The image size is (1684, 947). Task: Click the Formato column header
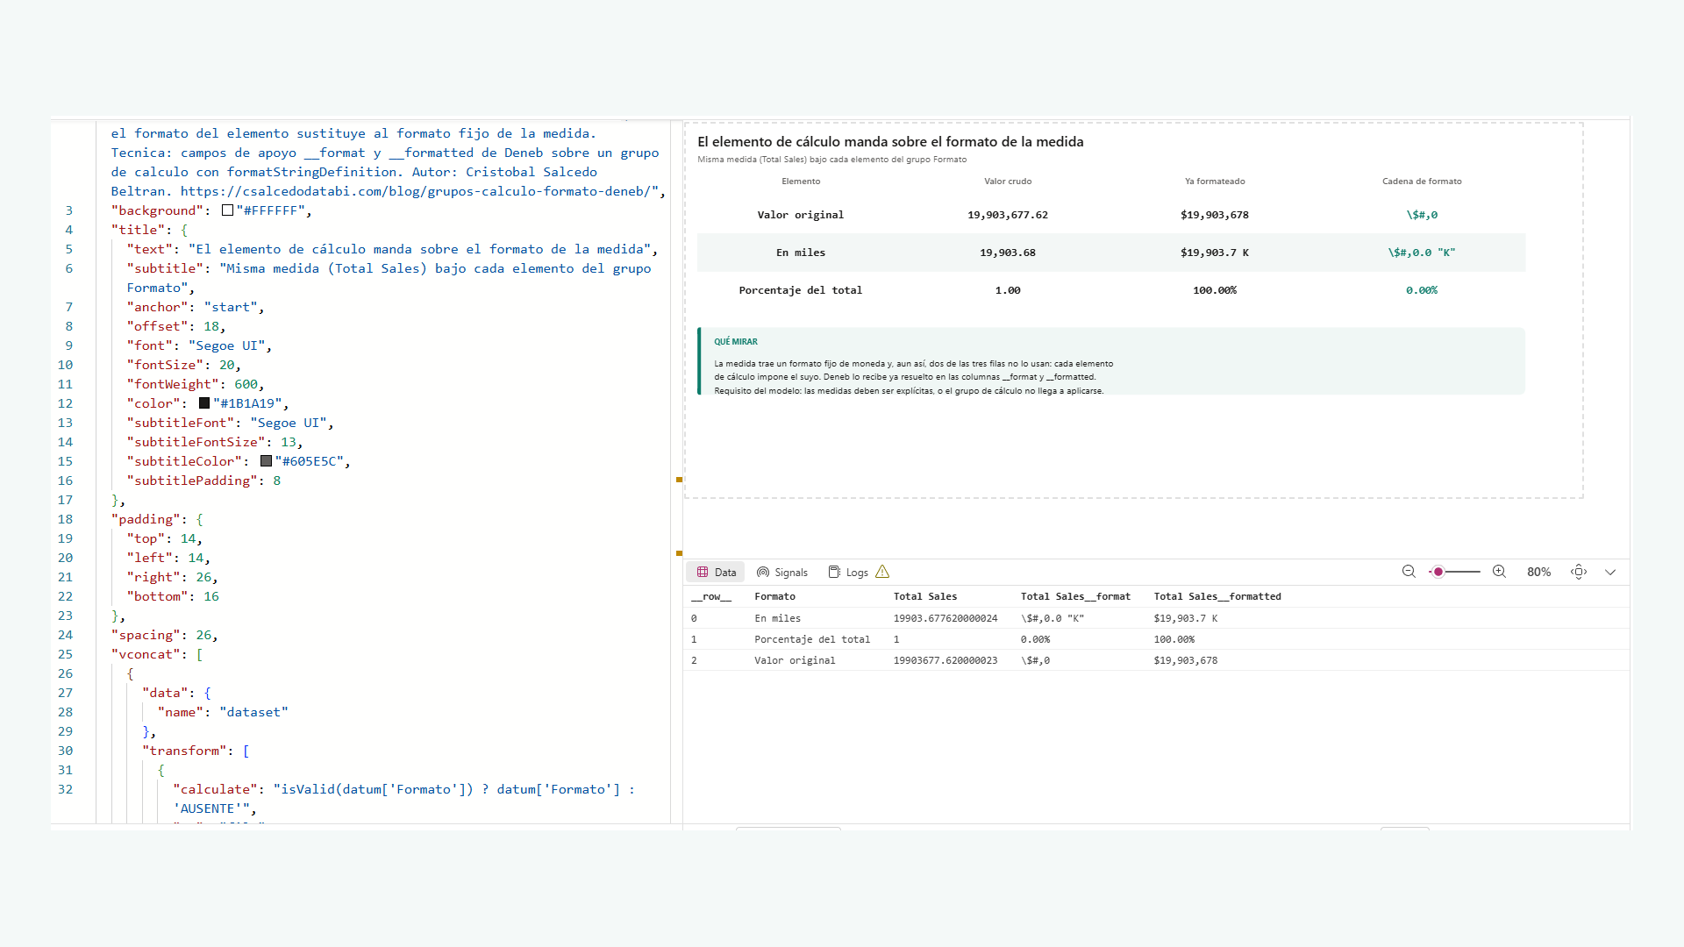tap(775, 596)
